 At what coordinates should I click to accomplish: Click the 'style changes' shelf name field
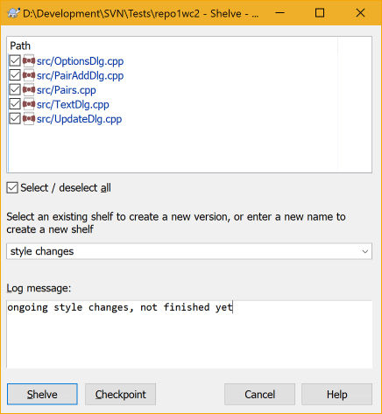pyautogui.click(x=189, y=251)
